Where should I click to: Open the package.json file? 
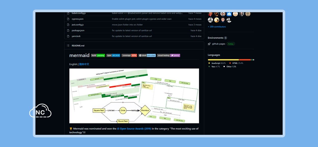tap(78, 30)
